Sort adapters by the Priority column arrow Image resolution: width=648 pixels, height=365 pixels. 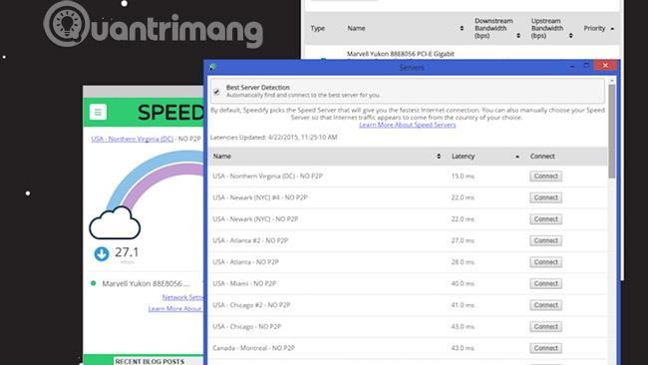[612, 29]
